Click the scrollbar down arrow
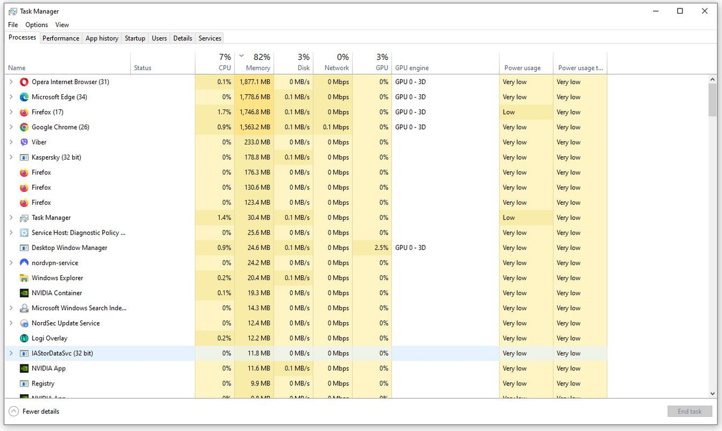Viewport: 722px width, 431px height. (x=713, y=394)
